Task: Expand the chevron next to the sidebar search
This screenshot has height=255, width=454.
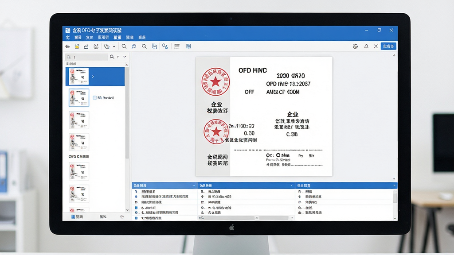Action: [125, 57]
